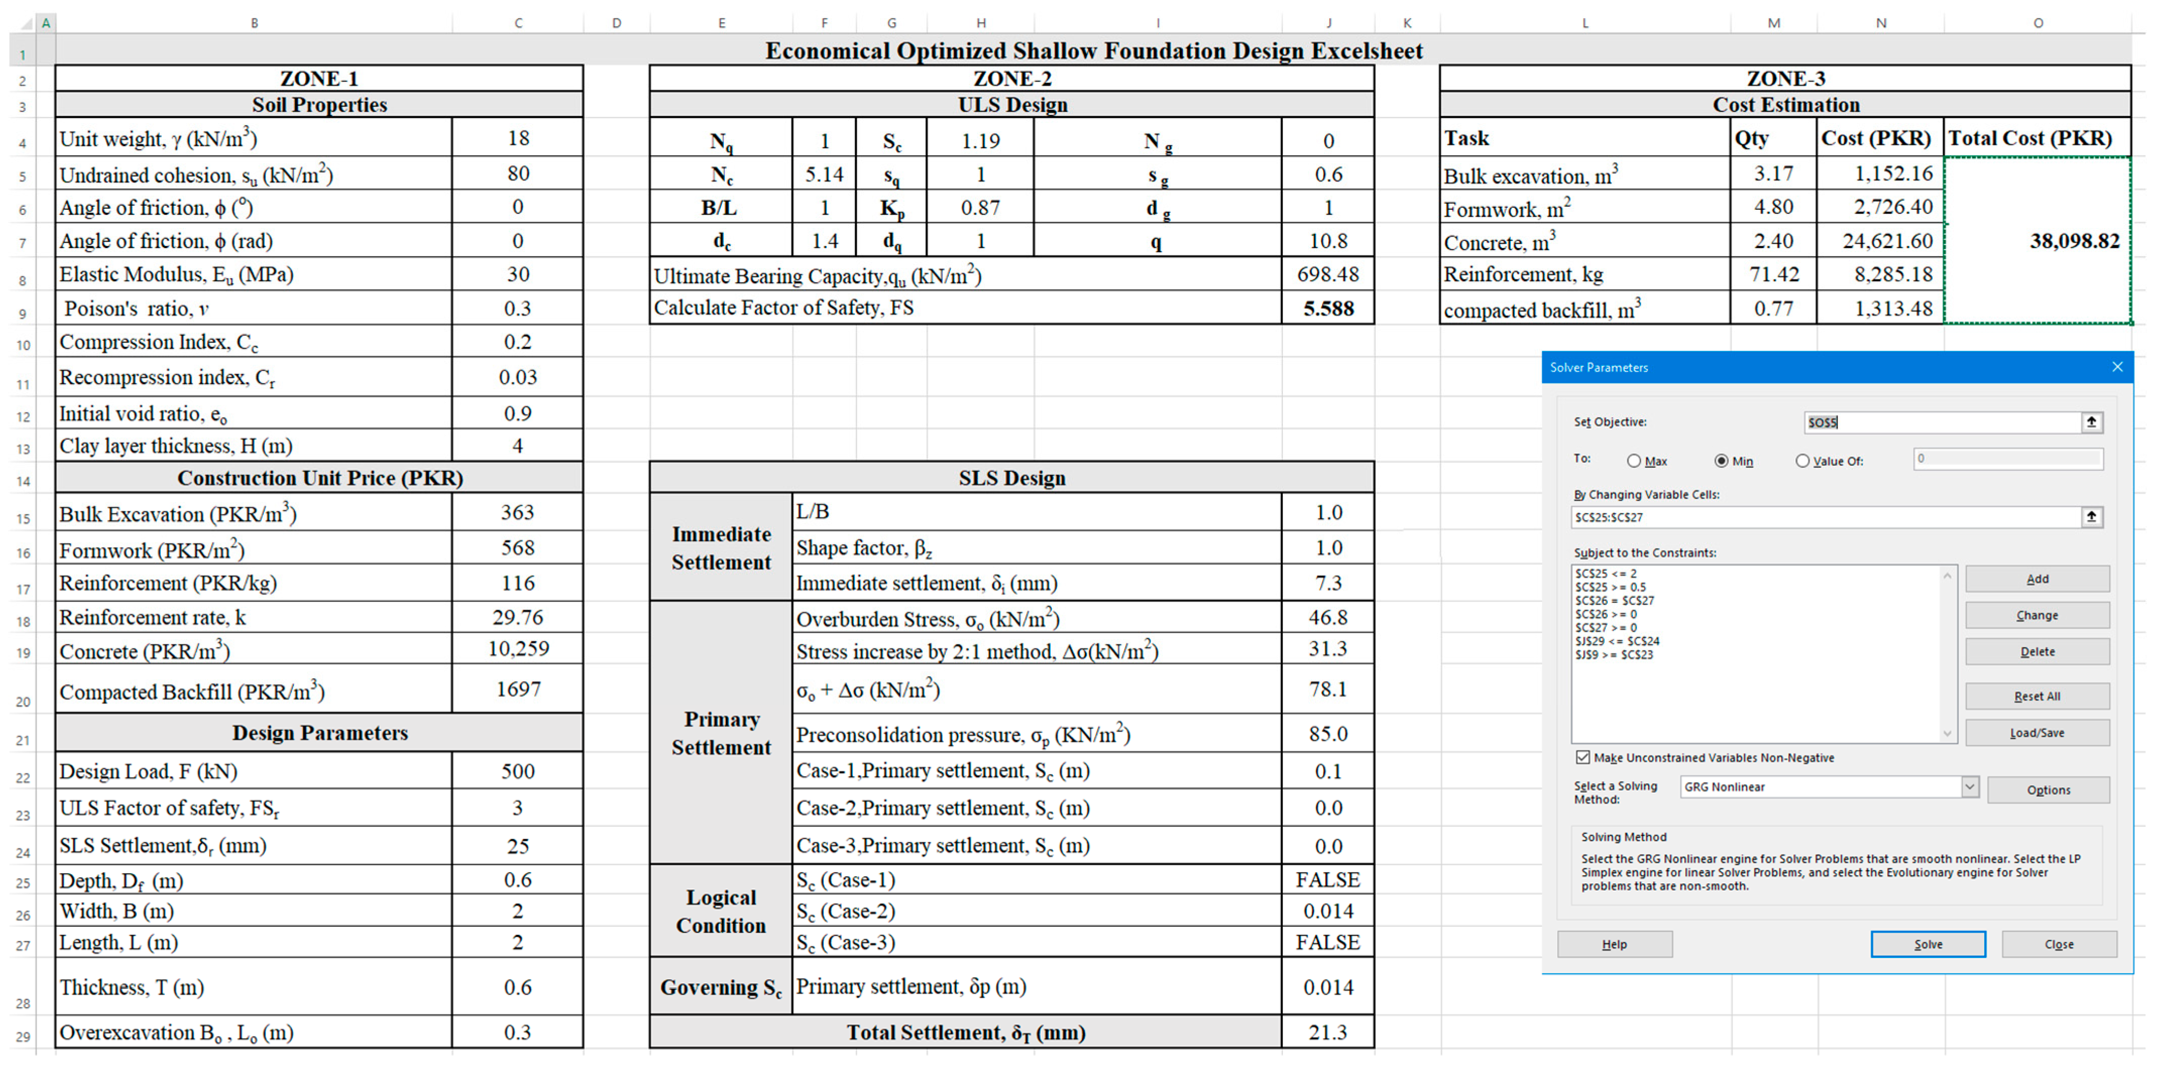Click the Add constraint button
Screen dimensions: 2160x1076
pyautogui.click(x=2037, y=579)
